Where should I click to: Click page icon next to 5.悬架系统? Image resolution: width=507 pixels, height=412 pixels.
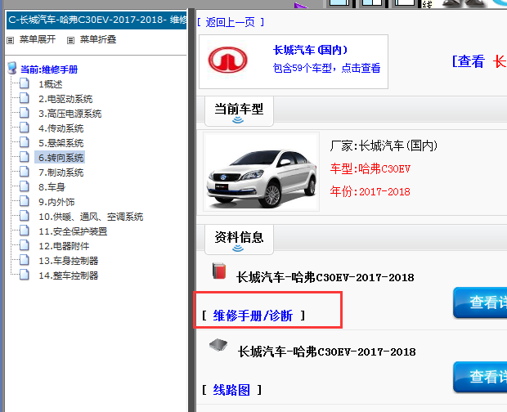(25, 142)
